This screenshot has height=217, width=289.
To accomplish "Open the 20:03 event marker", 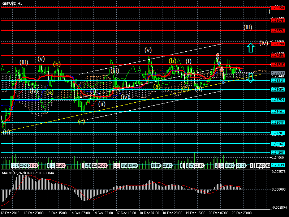I will (25, 165).
